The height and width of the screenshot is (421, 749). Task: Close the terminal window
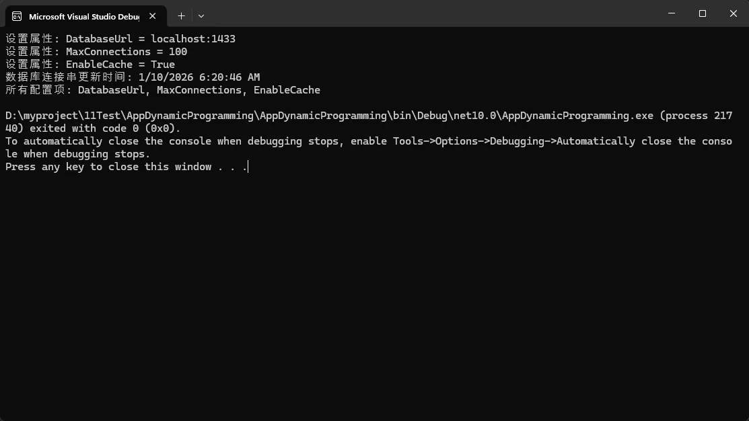734,13
